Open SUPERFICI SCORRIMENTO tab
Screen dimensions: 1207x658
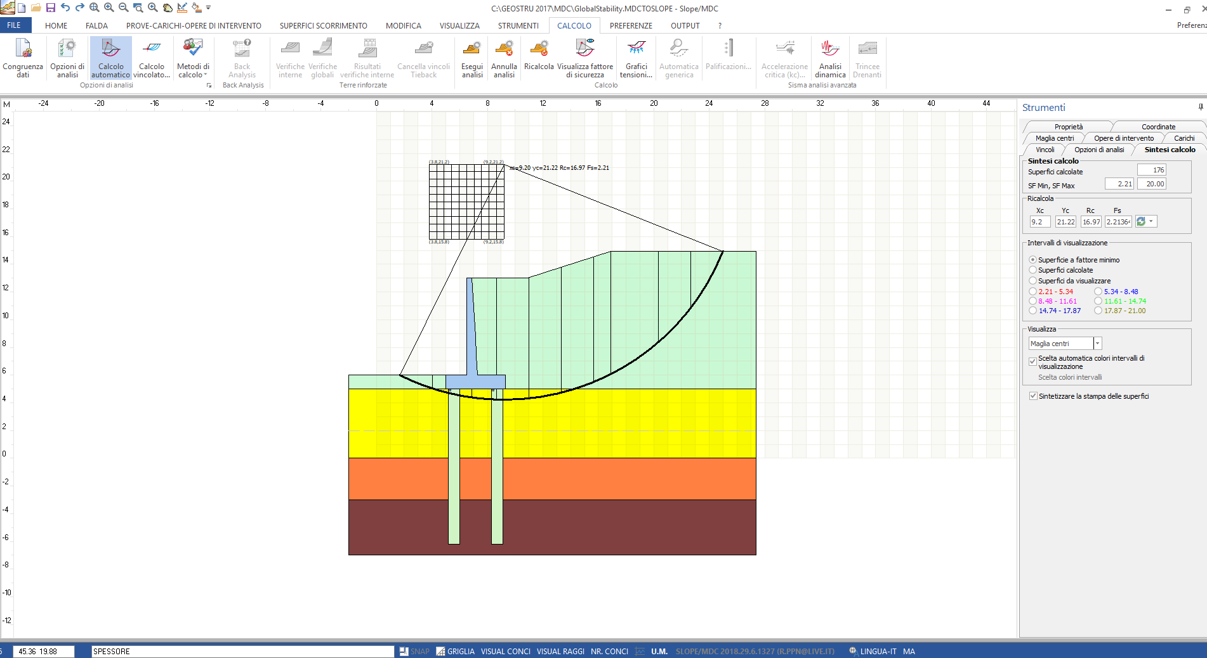pos(323,26)
